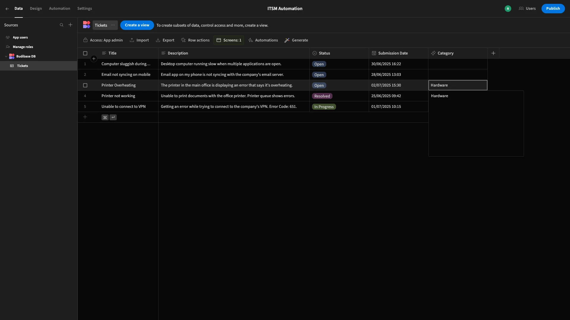Click the In Progress status badge
This screenshot has height=320, width=570.
click(x=324, y=107)
